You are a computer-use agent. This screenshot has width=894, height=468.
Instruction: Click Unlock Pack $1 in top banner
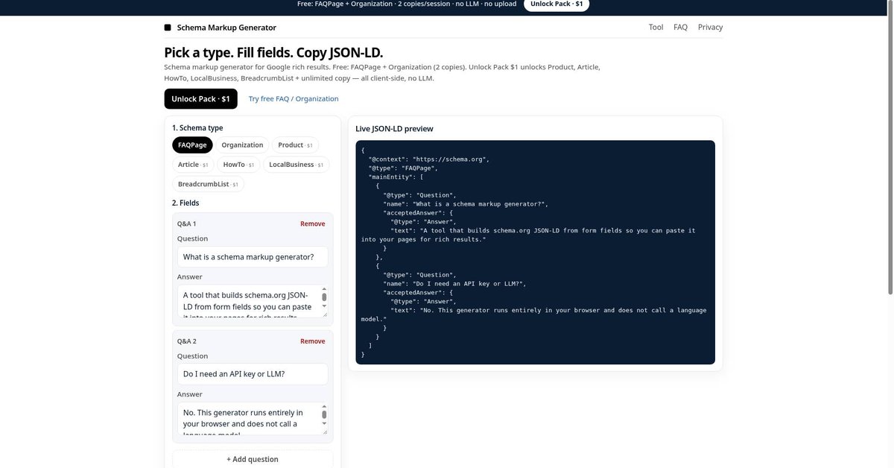coord(557,4)
